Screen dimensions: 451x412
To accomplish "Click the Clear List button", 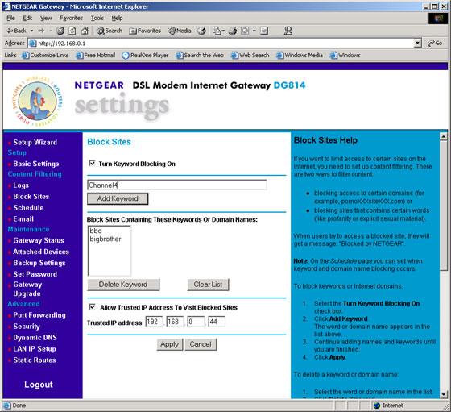I will [x=208, y=285].
